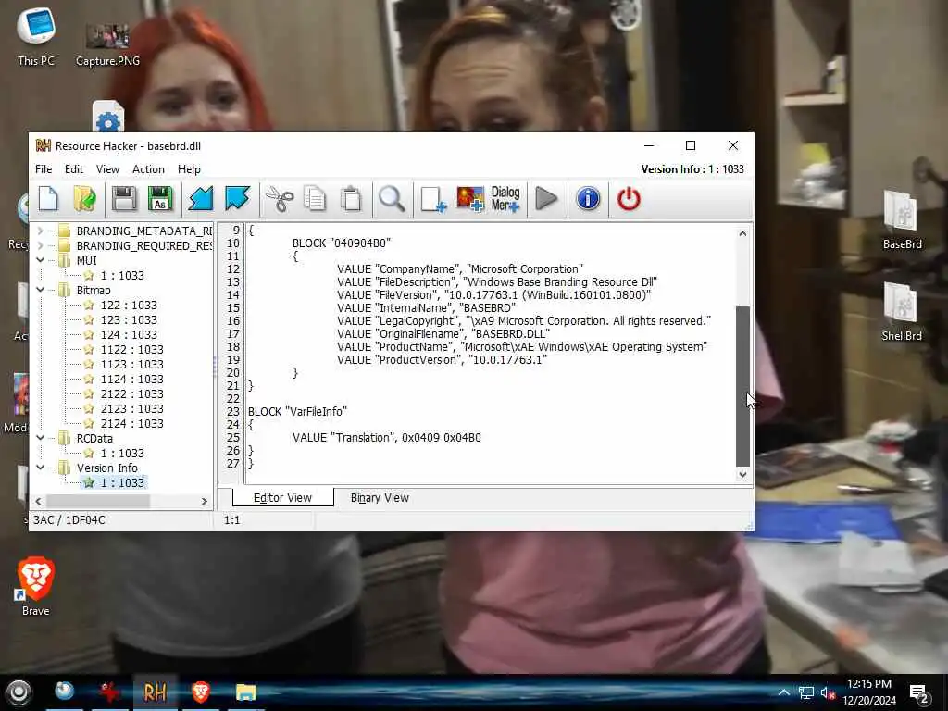948x711 pixels.
Task: Click the tree panel horizontal scrollbar thumb
Action: tap(98, 501)
